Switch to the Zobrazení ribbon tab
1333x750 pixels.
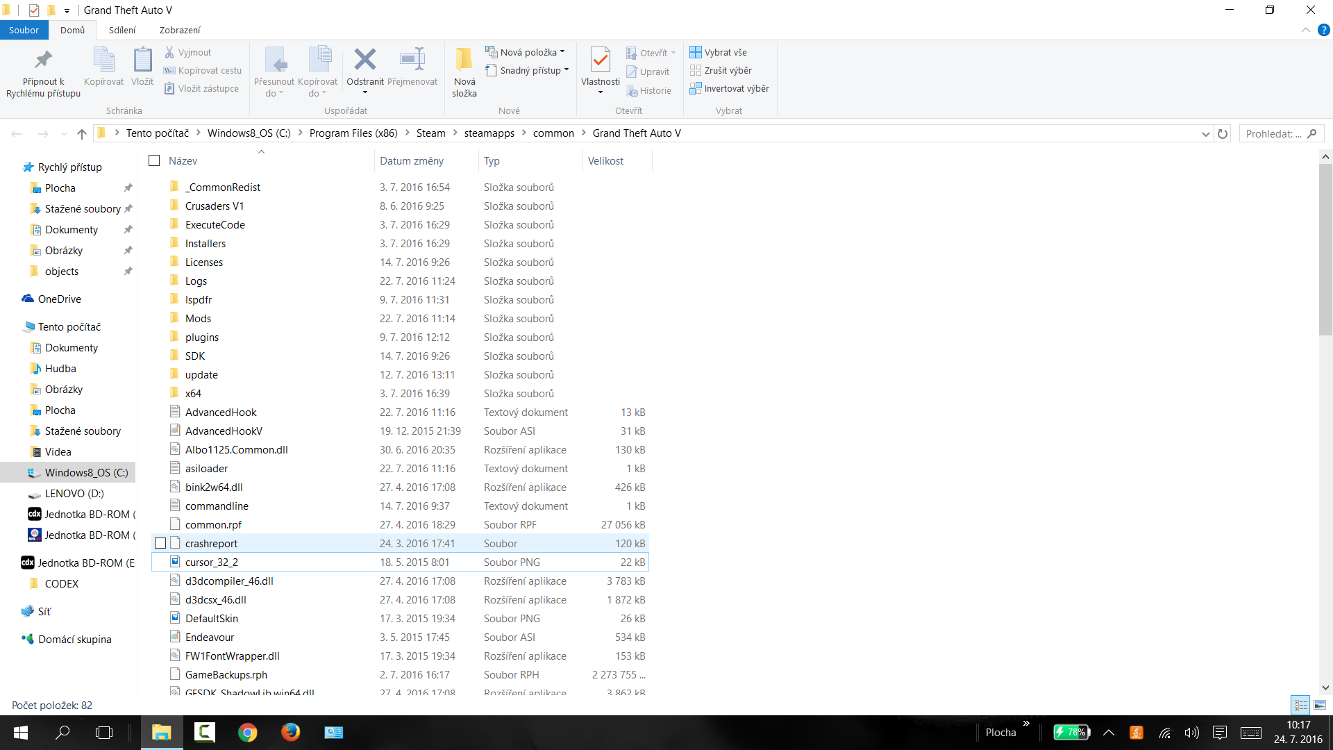pos(179,30)
